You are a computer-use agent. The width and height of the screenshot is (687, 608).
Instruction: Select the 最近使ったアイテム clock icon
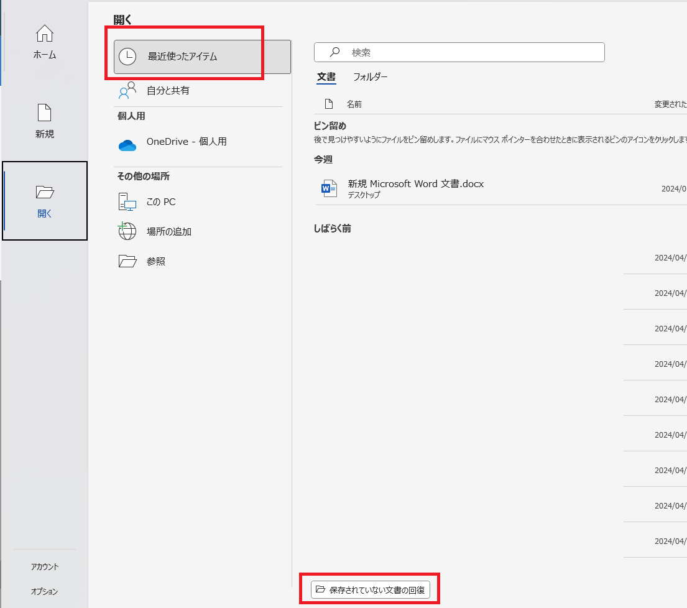tap(127, 56)
